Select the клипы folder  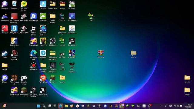coord(62,5)
